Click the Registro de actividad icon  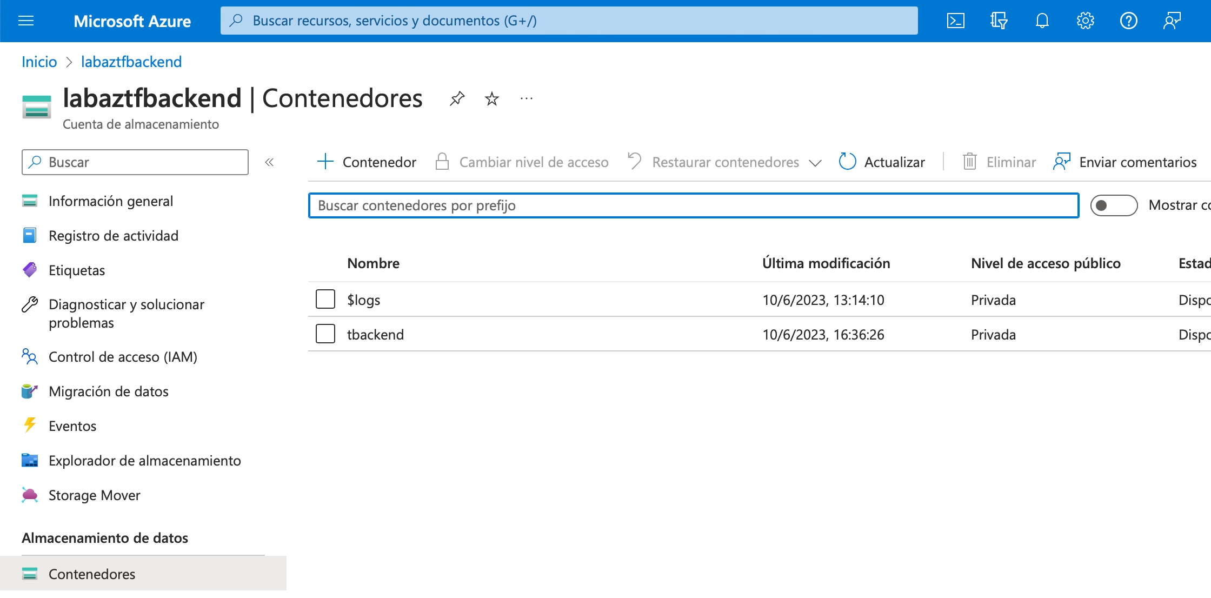click(30, 235)
